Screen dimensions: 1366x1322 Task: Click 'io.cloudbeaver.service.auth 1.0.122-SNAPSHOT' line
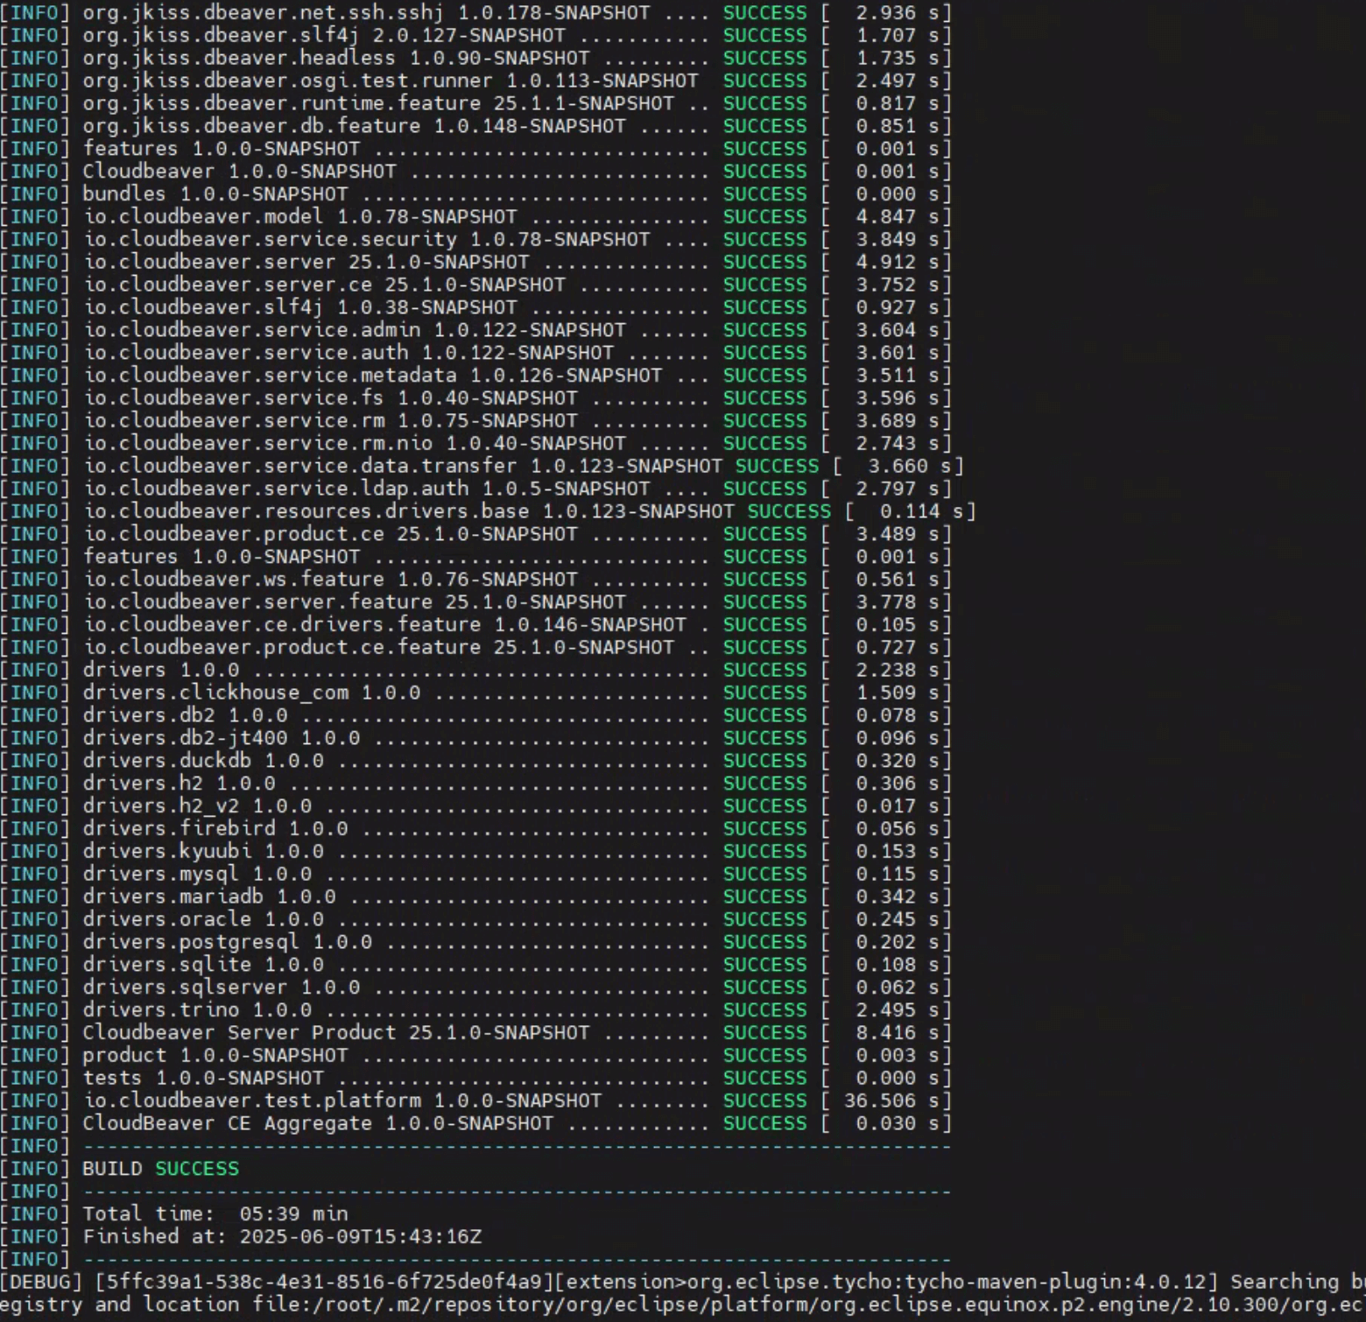[475, 353]
